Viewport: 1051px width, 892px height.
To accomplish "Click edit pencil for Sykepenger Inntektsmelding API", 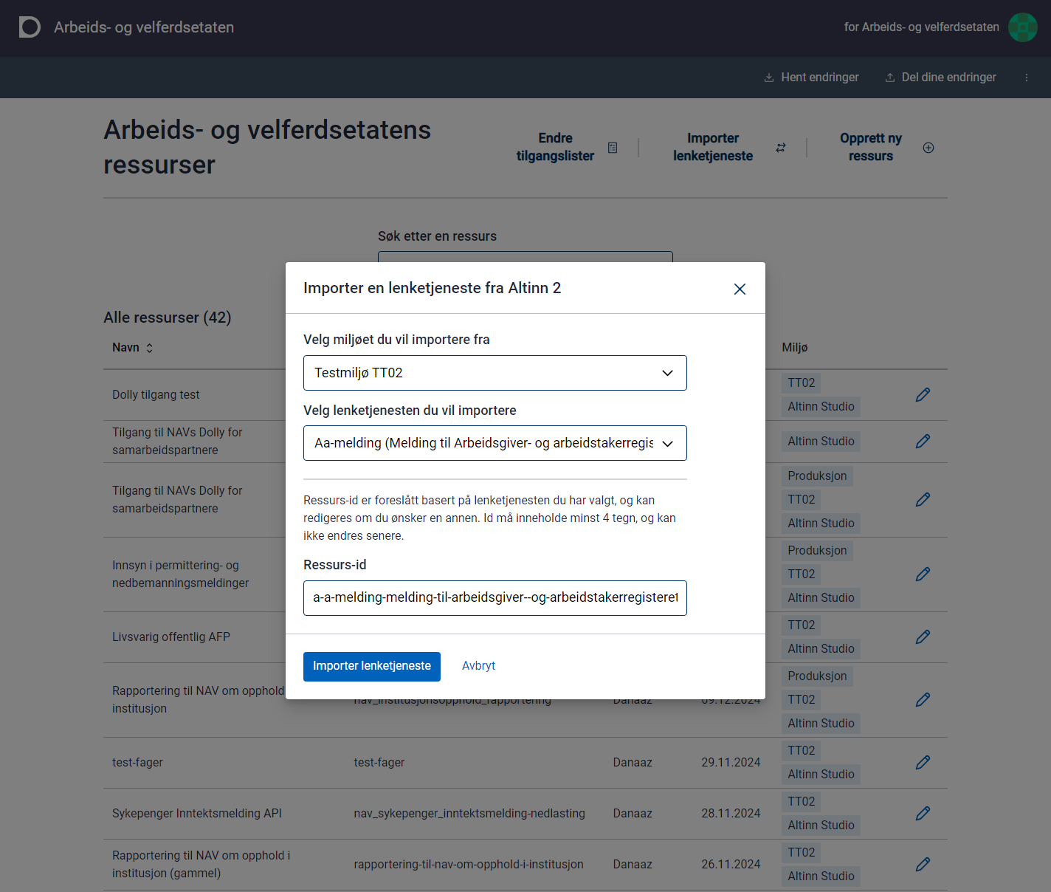I will [923, 814].
